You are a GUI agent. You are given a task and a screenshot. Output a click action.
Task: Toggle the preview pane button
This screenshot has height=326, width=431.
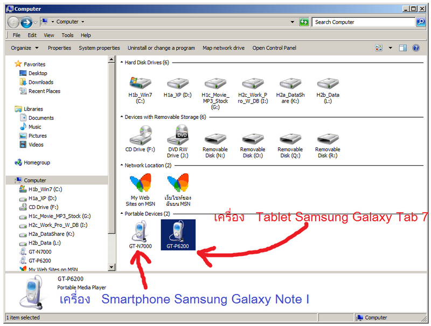[403, 48]
